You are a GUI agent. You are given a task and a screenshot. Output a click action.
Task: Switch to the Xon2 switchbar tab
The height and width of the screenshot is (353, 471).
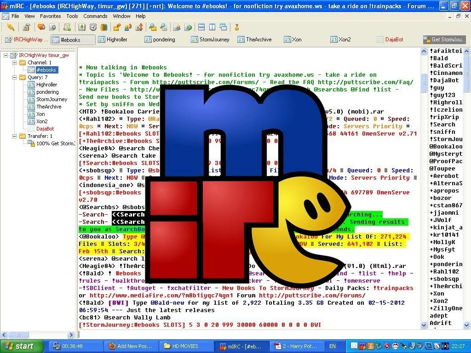click(345, 40)
